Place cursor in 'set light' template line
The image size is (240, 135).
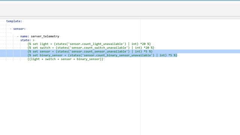coord(89,44)
